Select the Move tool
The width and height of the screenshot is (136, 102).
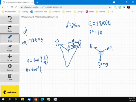[x=10, y=58]
